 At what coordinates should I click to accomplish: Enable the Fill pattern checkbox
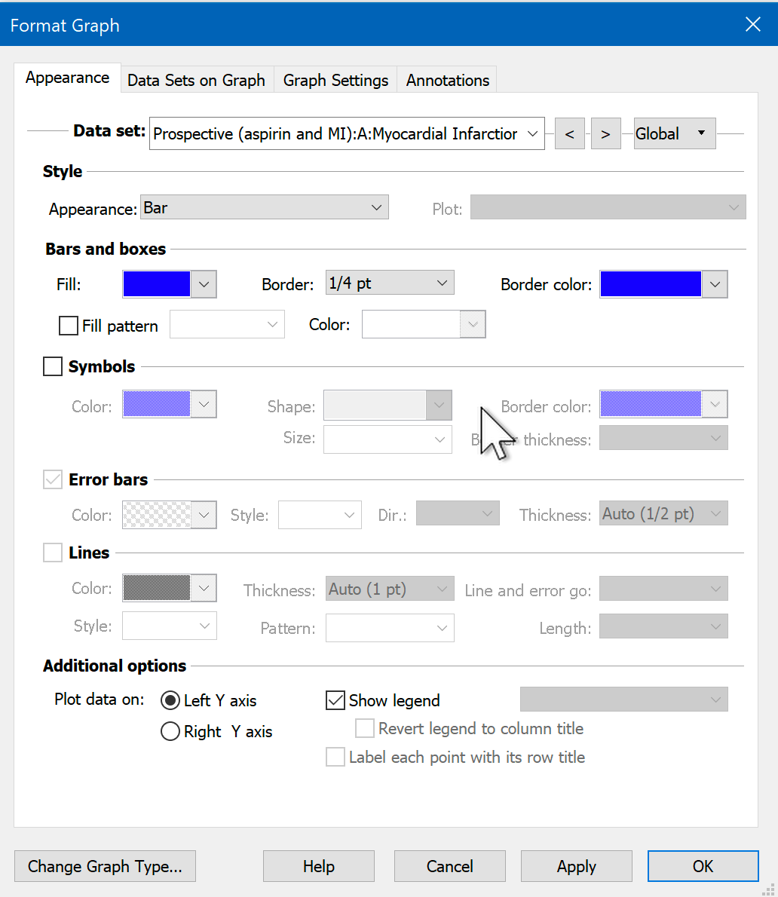pos(69,326)
